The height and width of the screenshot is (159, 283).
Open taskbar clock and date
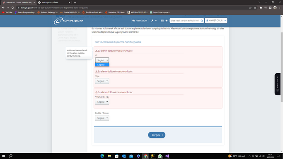click(x=270, y=156)
